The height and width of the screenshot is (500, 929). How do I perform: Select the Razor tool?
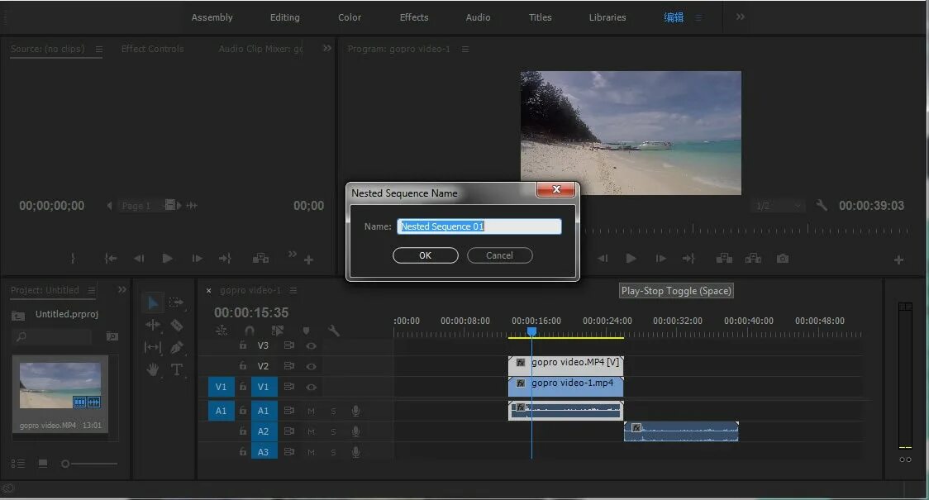point(177,325)
